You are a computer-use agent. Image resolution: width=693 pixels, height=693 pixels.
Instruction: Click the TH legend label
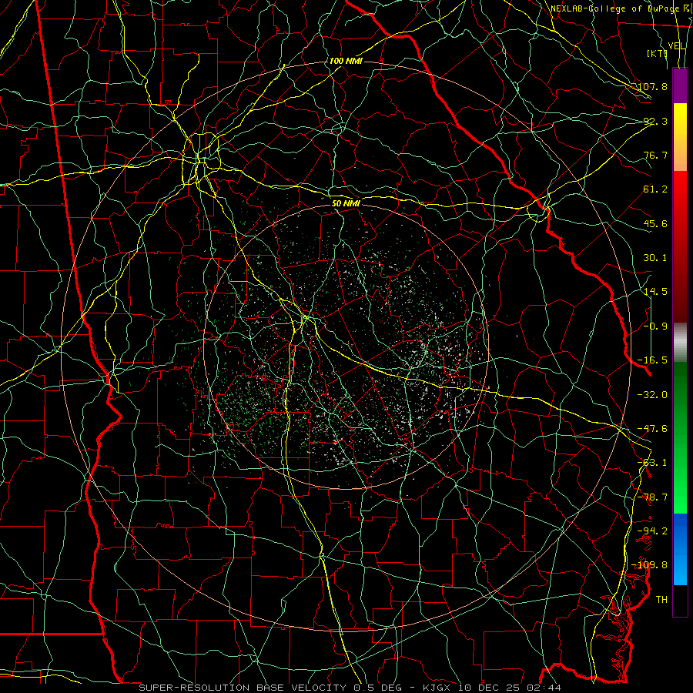(x=661, y=600)
